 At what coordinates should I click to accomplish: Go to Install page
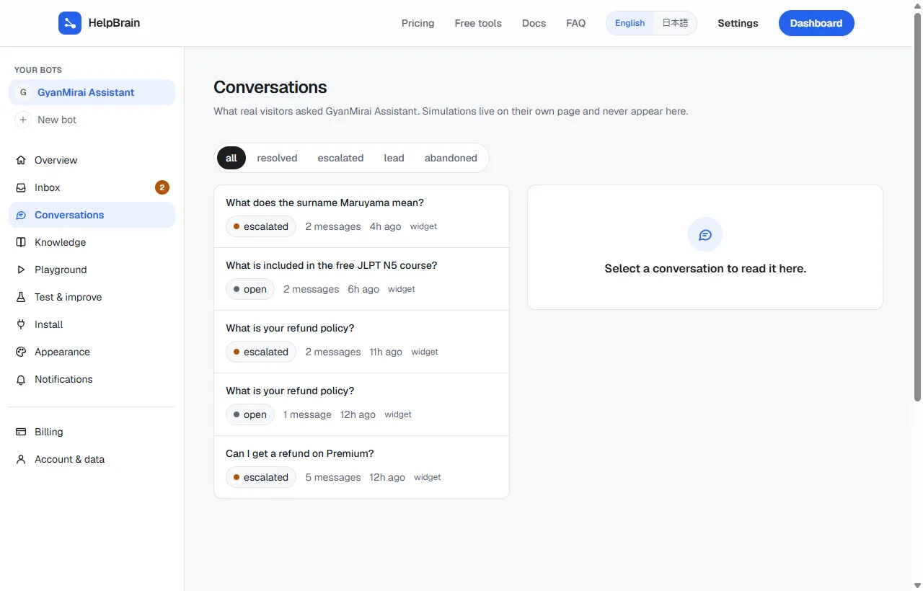pyautogui.click(x=92, y=324)
